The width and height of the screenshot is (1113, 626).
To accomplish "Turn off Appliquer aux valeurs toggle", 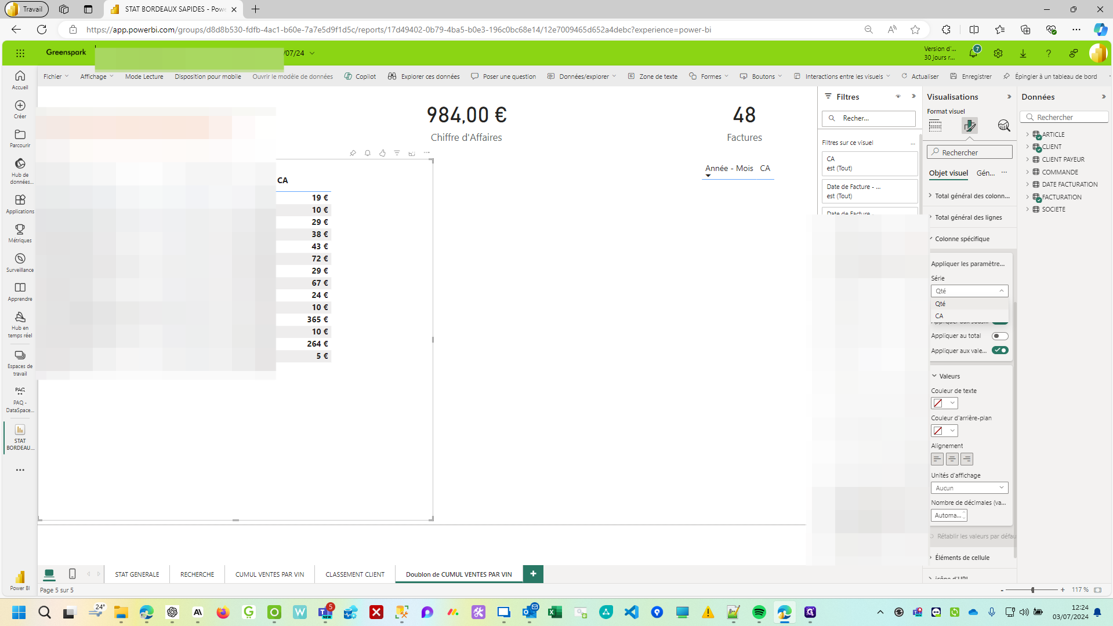I will point(1000,351).
